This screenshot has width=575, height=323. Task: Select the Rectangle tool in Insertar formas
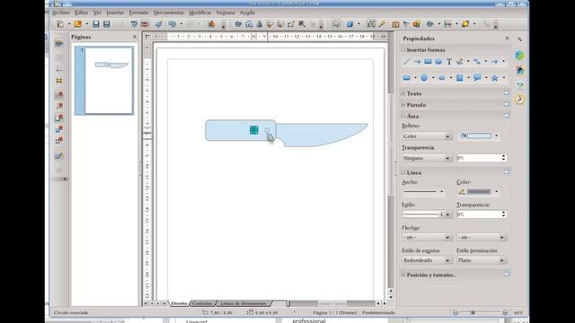428,62
